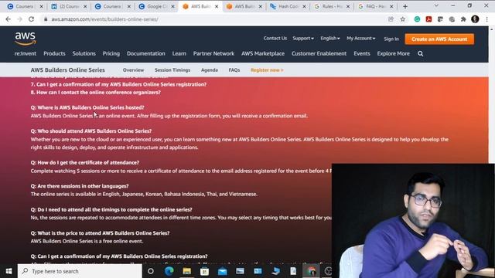Open the Solutions menu
Viewport: 495px width, 278px height.
pos(84,53)
